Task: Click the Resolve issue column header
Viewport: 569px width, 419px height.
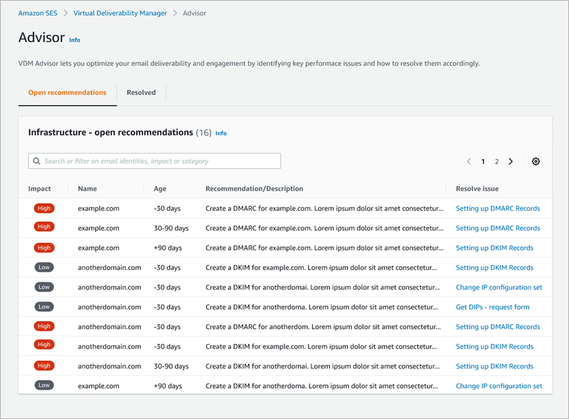Action: tap(477, 189)
